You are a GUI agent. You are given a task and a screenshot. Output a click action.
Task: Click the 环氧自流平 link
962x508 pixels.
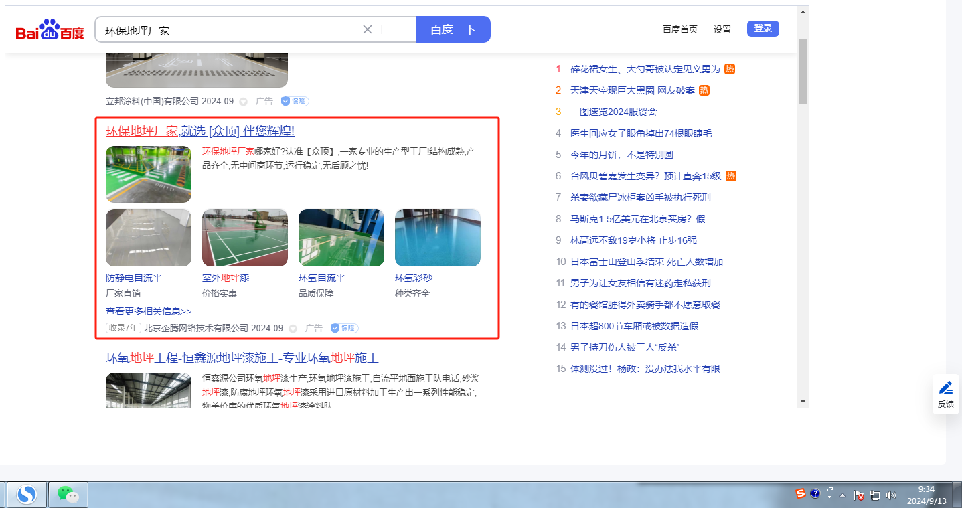click(322, 278)
